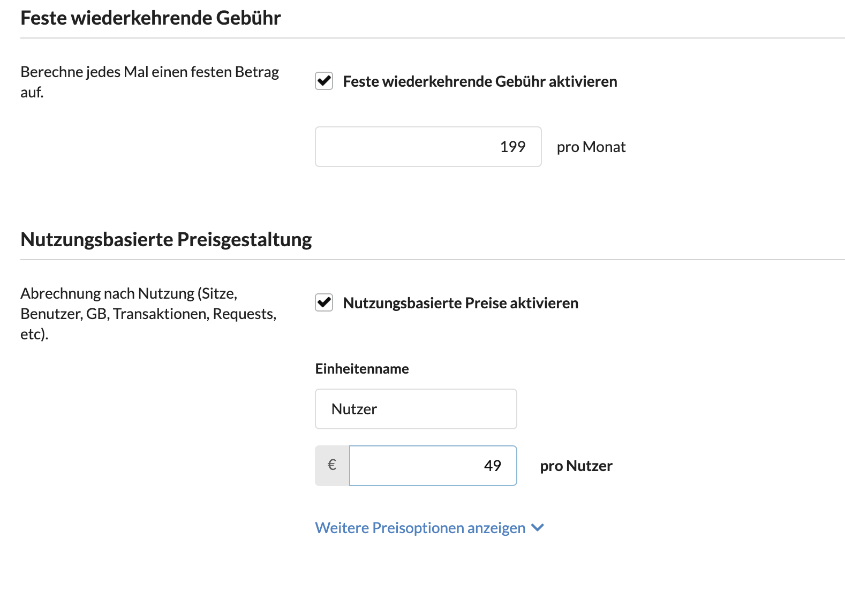Image resolution: width=845 pixels, height=592 pixels.
Task: Select the price field showing 49
Action: (433, 466)
